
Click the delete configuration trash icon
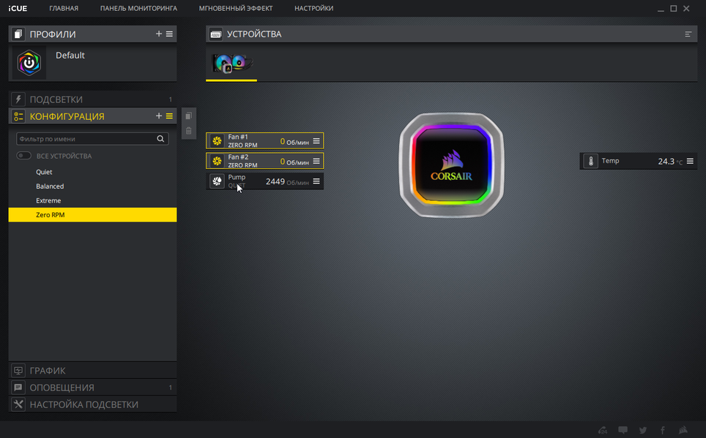point(189,131)
